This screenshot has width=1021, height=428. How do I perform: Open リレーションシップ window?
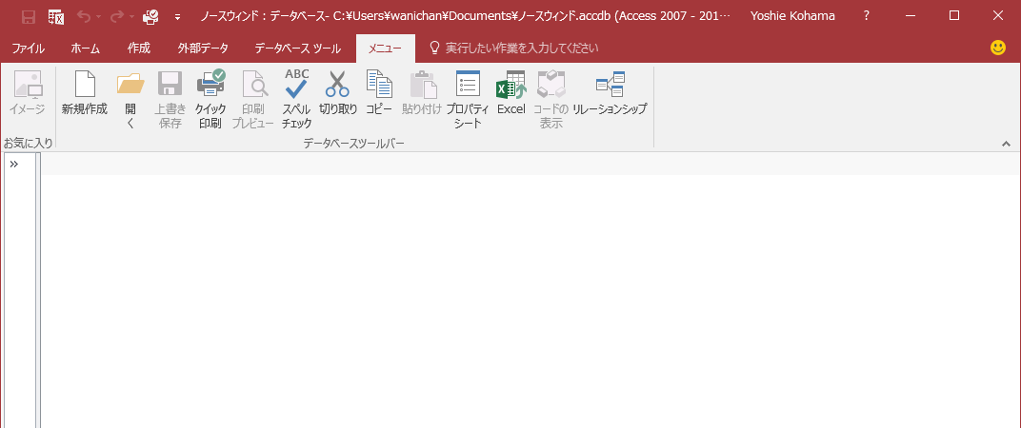pos(610,93)
